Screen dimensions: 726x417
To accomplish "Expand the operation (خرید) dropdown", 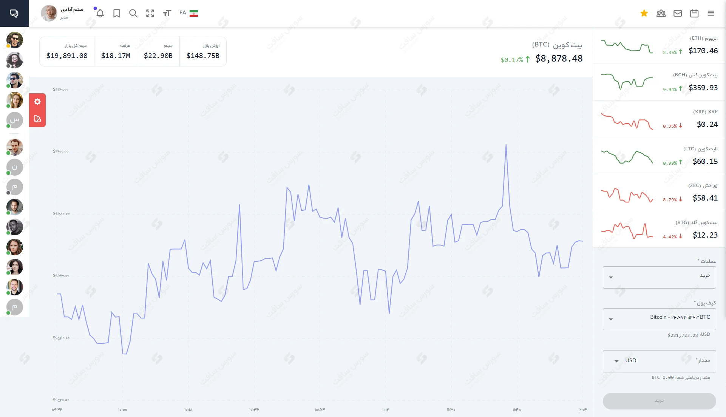I will 659,277.
